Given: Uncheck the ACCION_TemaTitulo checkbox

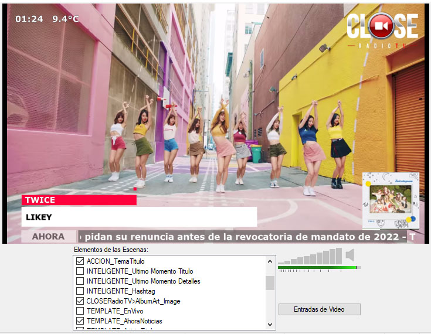Looking at the screenshot, I should click(x=80, y=261).
